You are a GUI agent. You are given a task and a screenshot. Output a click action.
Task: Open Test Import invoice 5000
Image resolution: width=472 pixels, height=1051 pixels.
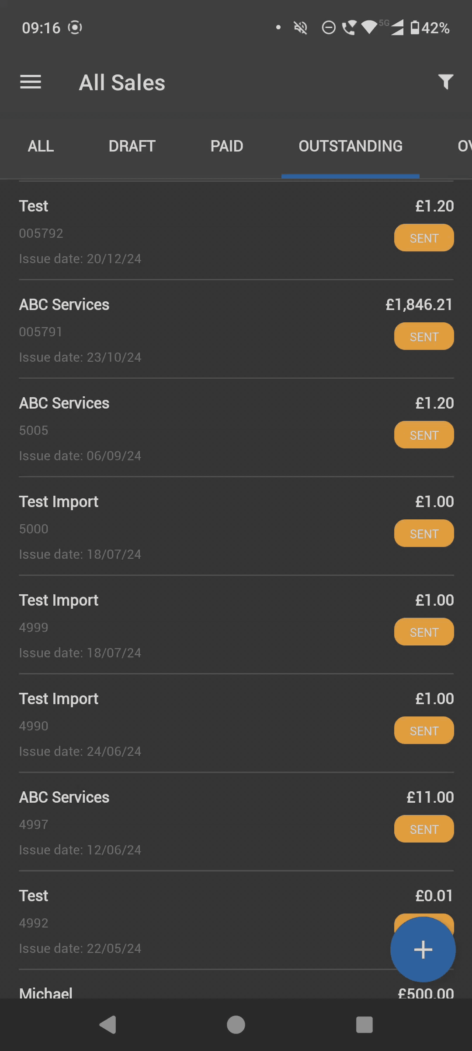coord(236,526)
